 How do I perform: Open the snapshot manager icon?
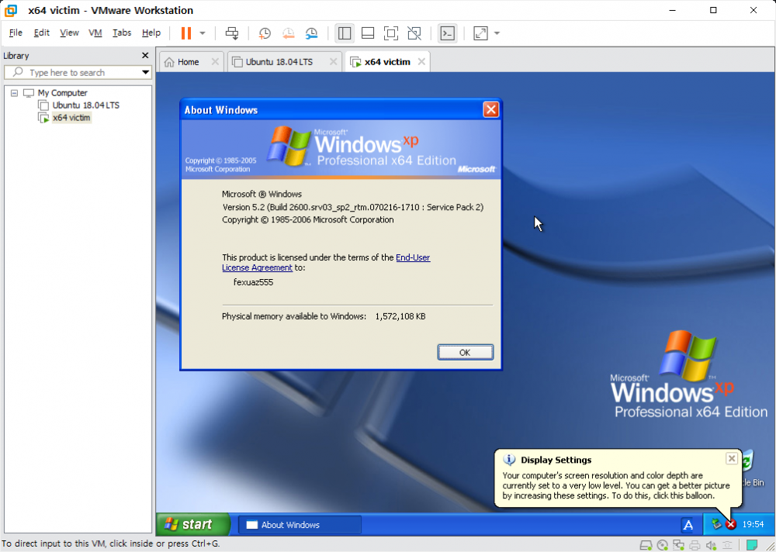311,33
